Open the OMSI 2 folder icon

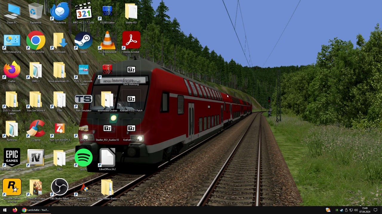pos(36,72)
